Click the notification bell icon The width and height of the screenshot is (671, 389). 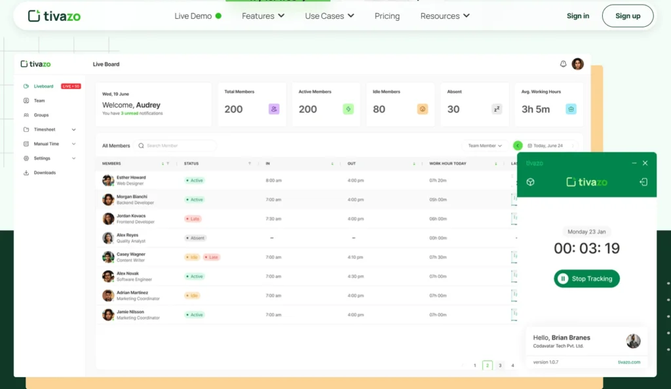[x=563, y=64]
